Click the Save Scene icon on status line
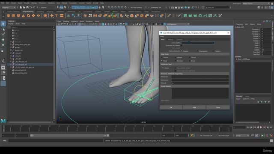274x154 pixels. tap(27, 7)
